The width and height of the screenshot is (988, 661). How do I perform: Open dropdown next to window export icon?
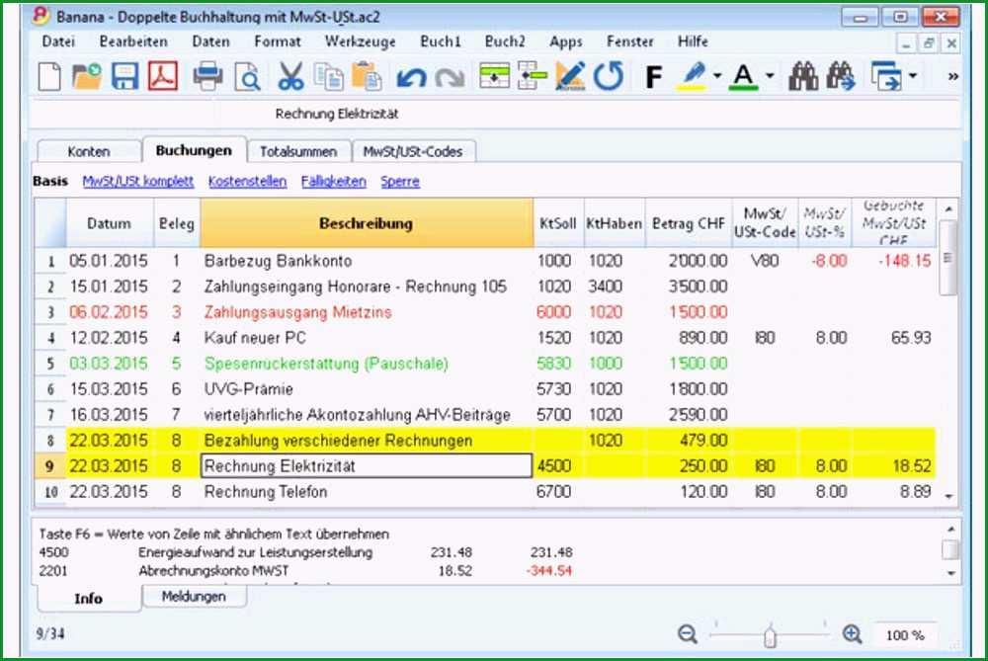[x=912, y=76]
